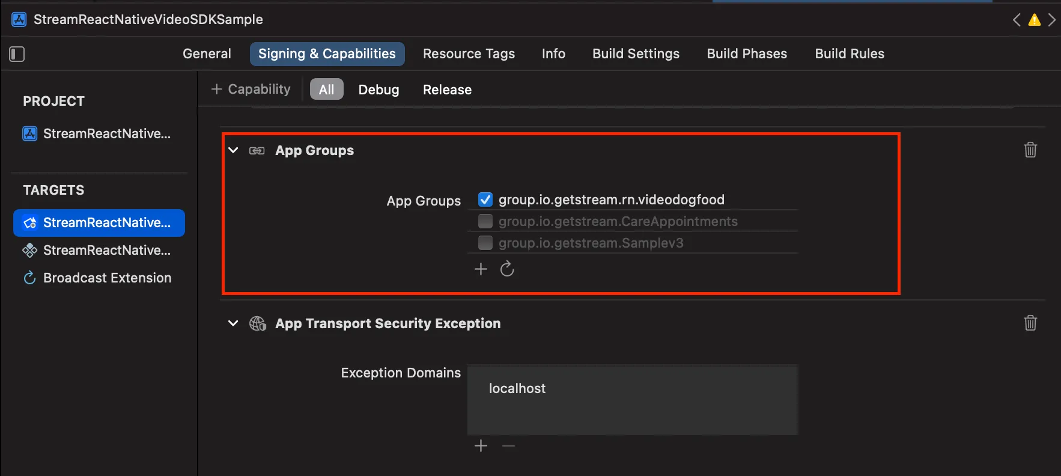1061x476 pixels.
Task: Click StreamReactNativeVideoSDKSample title
Action: [148, 19]
